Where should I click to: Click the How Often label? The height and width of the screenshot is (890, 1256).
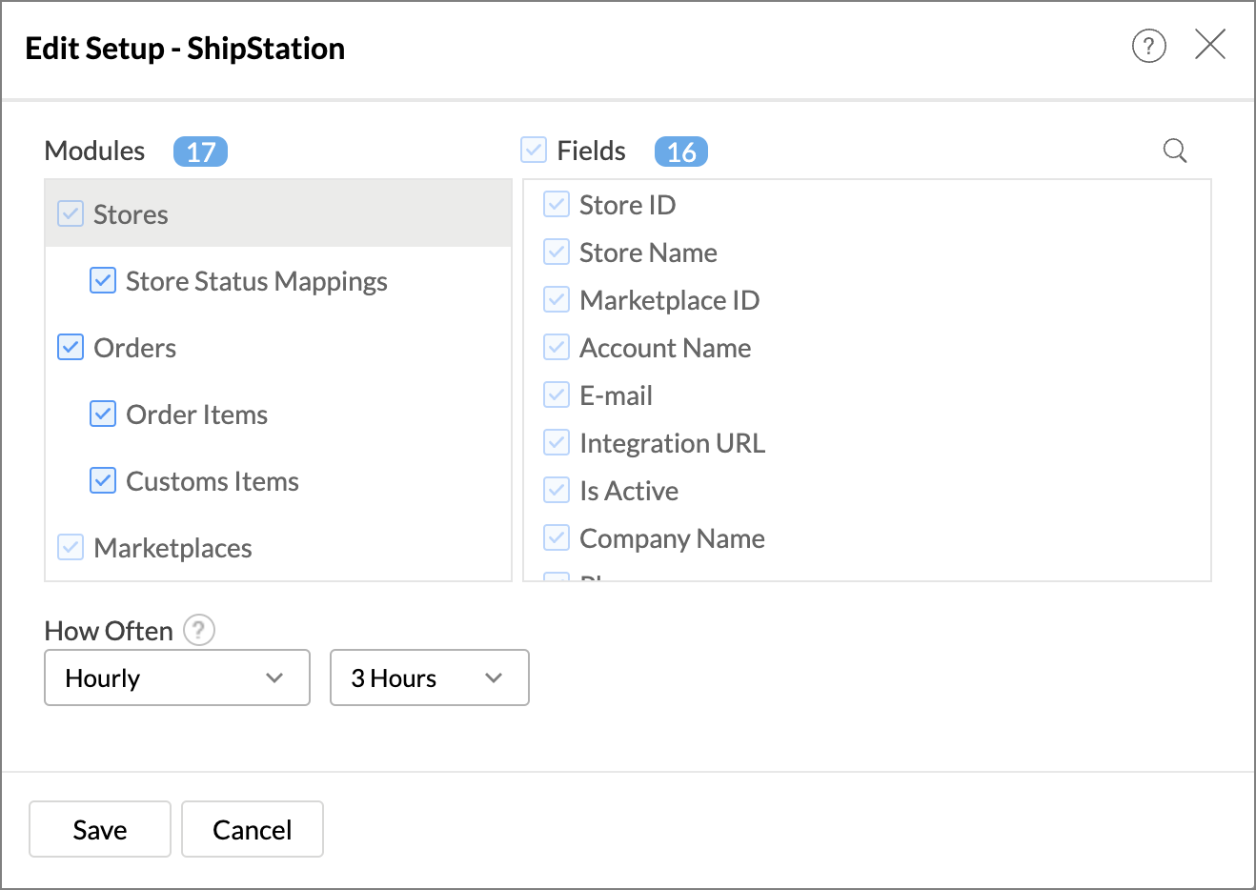(109, 631)
